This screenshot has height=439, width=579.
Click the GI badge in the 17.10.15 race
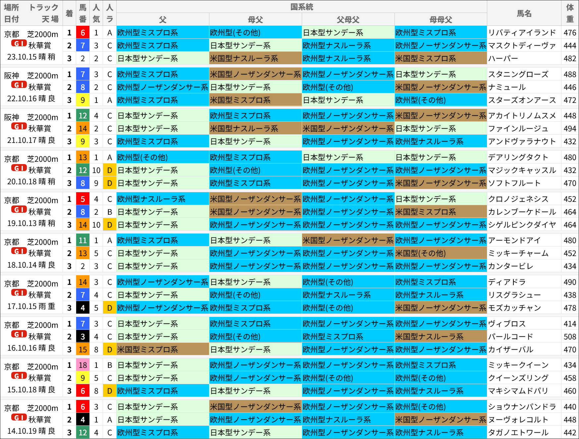19,292
